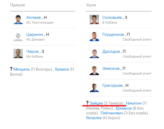The height and width of the screenshot is (129, 164).
Task: Open the Черов player link
Action: pyautogui.click(x=33, y=51)
